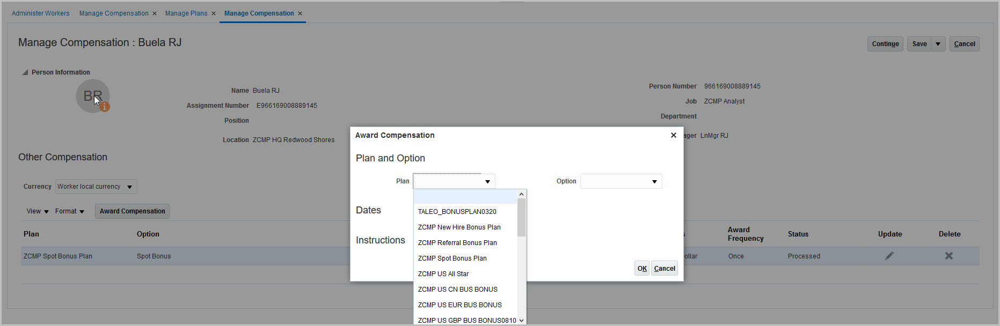The height and width of the screenshot is (326, 1000).
Task: Click the BR person avatar icon
Action: pos(93,96)
